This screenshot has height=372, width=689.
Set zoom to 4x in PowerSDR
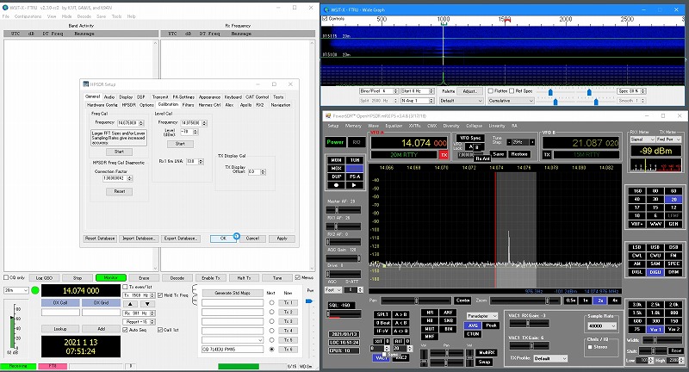point(615,301)
